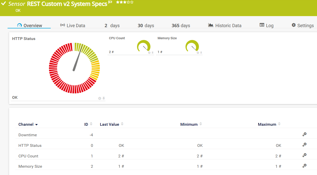Click the HTTP Status gauge heading
This screenshot has width=317, height=175.
click(x=24, y=39)
